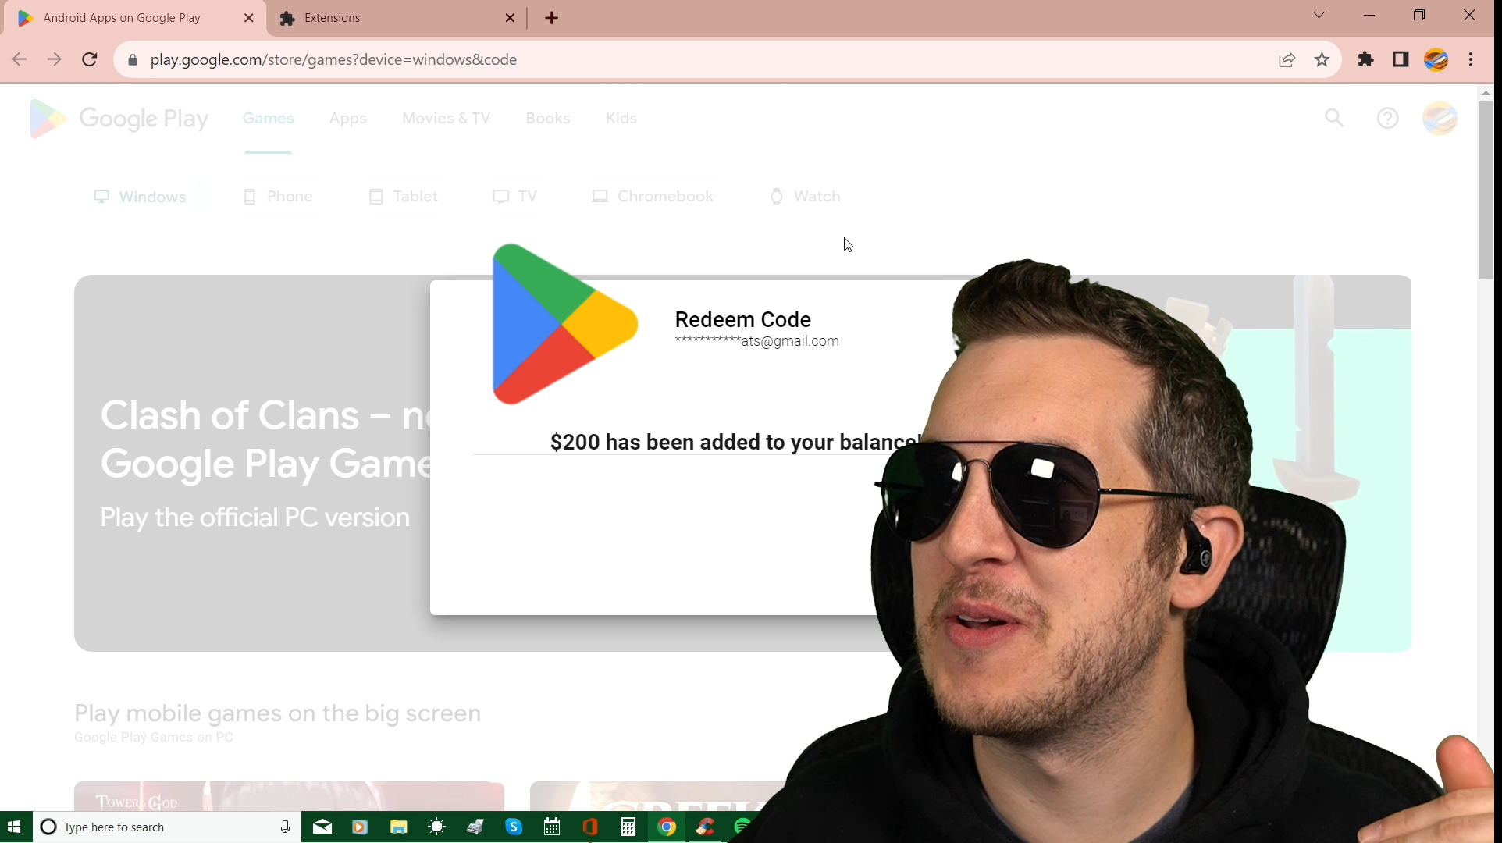Viewport: 1502px width, 843px height.
Task: Select the Tablet device filter
Action: pyautogui.click(x=403, y=197)
